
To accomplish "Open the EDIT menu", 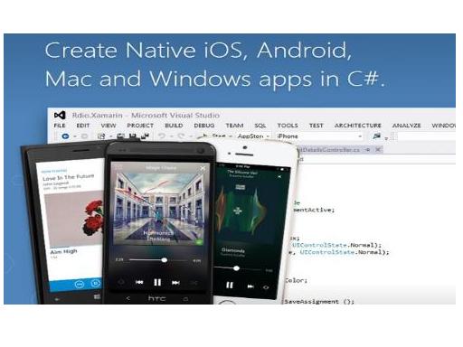I will (x=83, y=126).
